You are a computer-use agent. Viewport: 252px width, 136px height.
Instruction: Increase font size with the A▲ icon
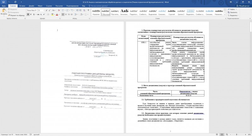tap(47, 10)
